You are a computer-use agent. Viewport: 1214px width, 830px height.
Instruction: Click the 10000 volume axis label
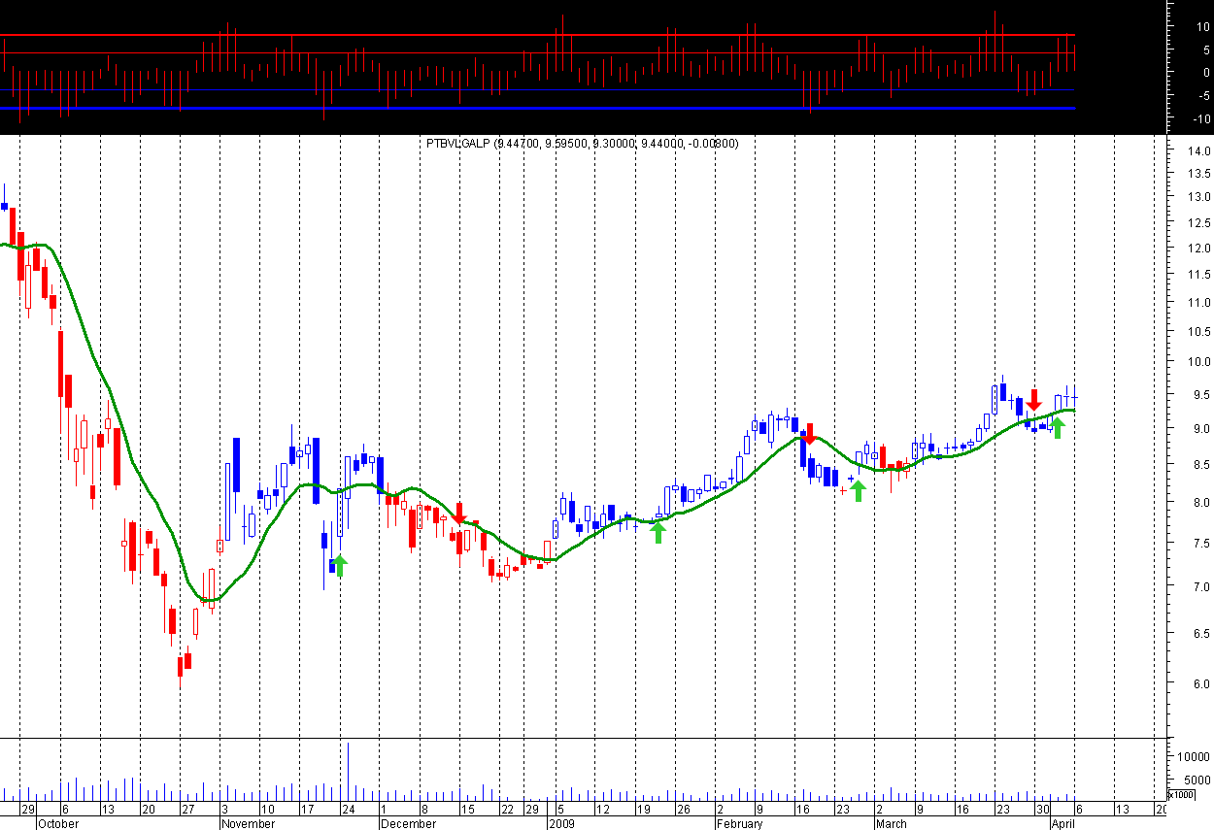click(x=1194, y=757)
